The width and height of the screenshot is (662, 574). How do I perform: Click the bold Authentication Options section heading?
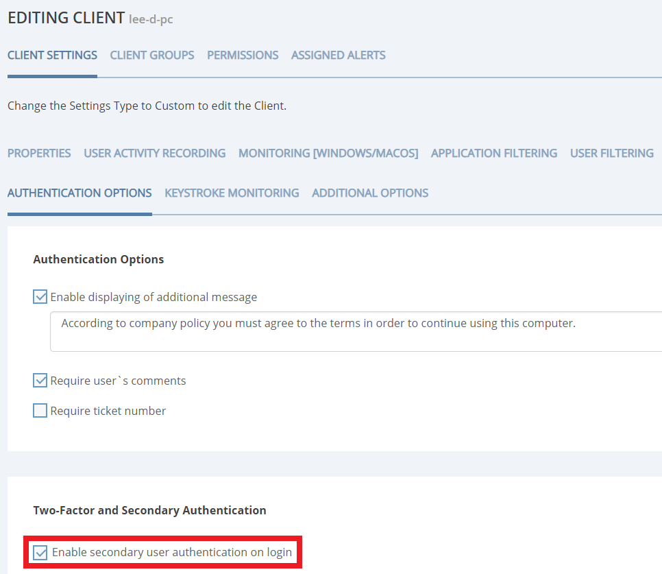(x=98, y=259)
